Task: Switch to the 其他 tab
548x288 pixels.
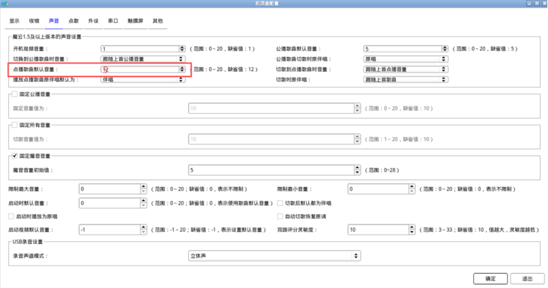Action: point(158,21)
